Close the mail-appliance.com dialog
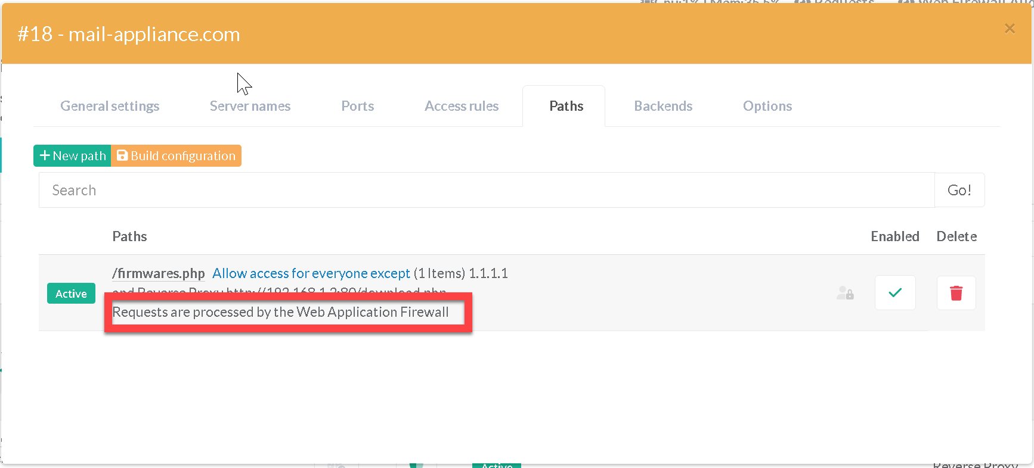The height and width of the screenshot is (468, 1034). tap(1009, 29)
